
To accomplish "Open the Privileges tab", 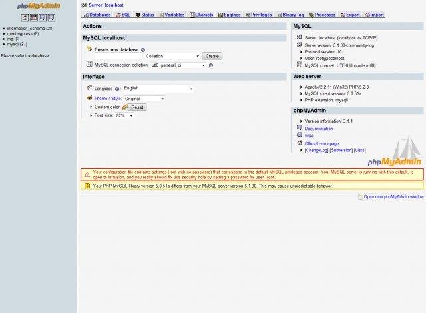I will coord(259,15).
